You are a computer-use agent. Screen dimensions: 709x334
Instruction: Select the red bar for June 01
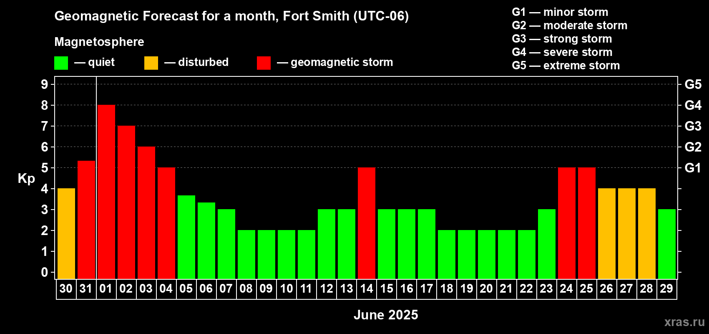pos(106,192)
